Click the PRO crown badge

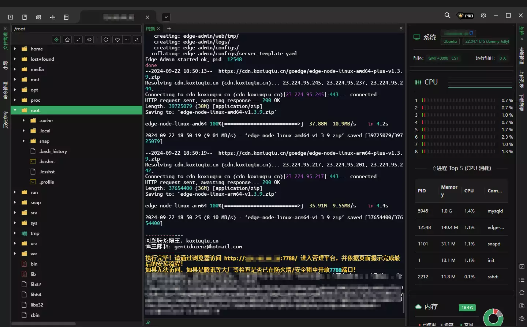466,16
